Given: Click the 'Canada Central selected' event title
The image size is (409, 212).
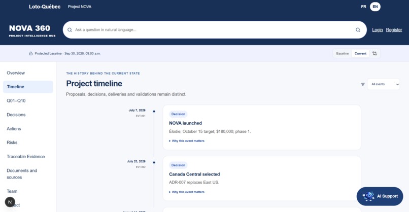Looking at the screenshot, I should click(x=194, y=174).
